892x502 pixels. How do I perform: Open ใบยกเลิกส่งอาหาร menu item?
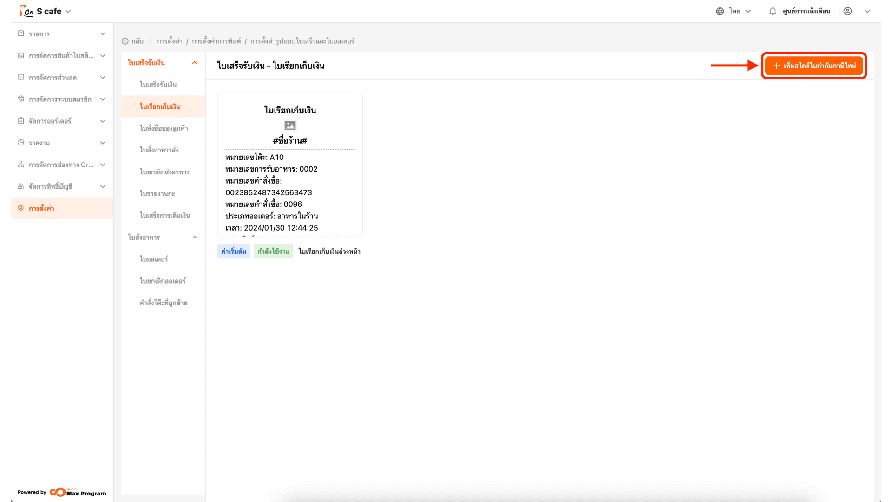pos(164,172)
